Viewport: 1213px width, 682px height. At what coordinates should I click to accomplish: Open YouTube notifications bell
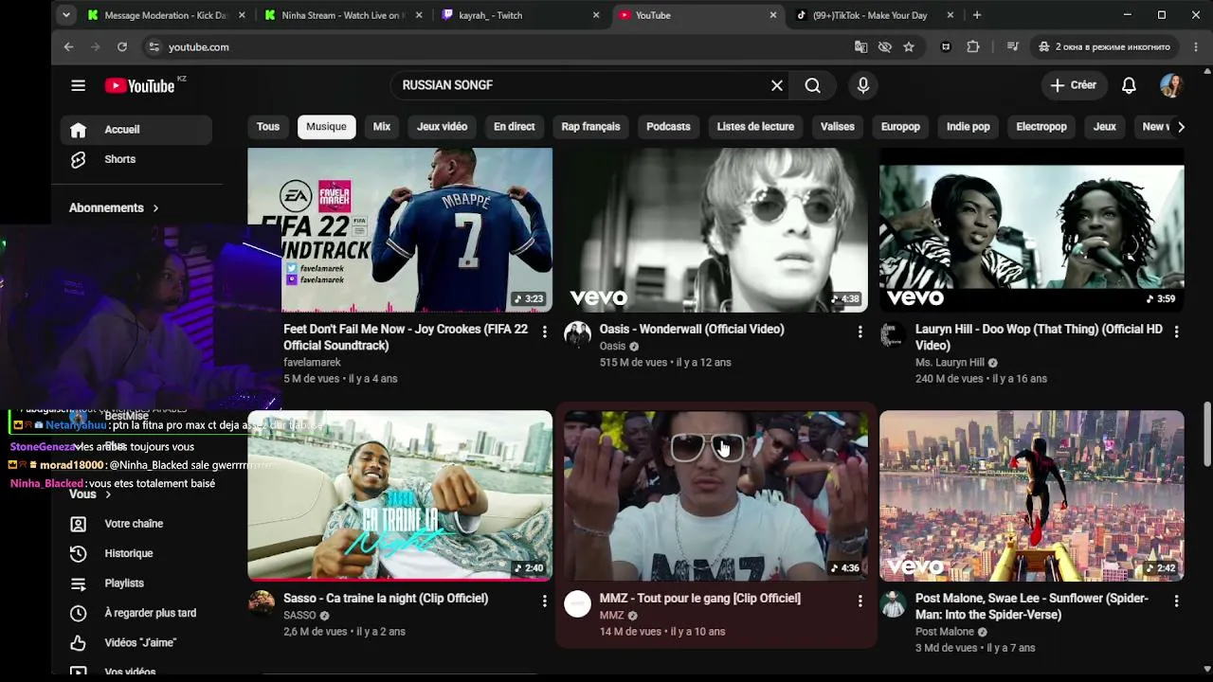1129,85
